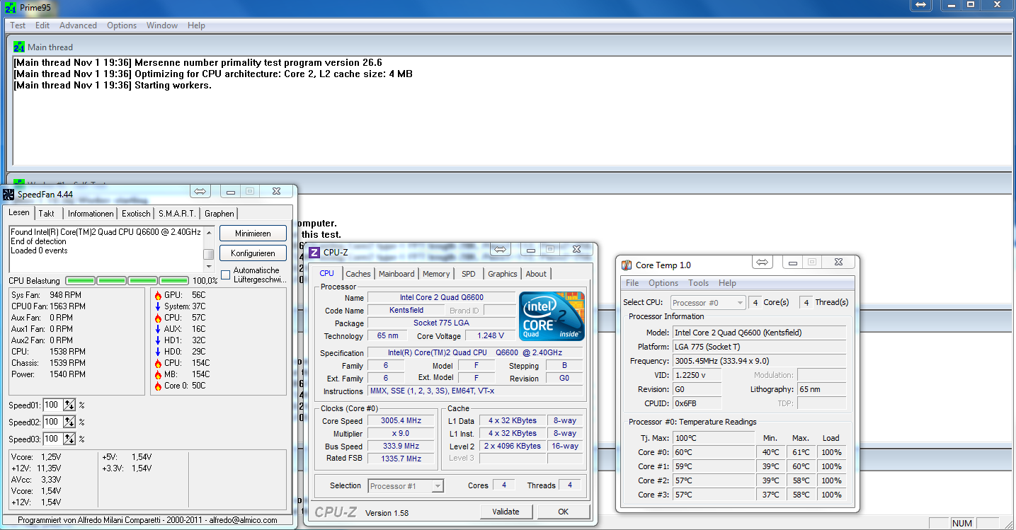Click the Speed02 percentage field
Screen dimensions: 1016x530
(52, 422)
